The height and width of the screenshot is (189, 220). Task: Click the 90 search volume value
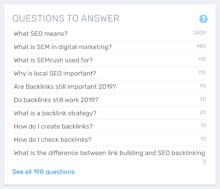[202, 86]
